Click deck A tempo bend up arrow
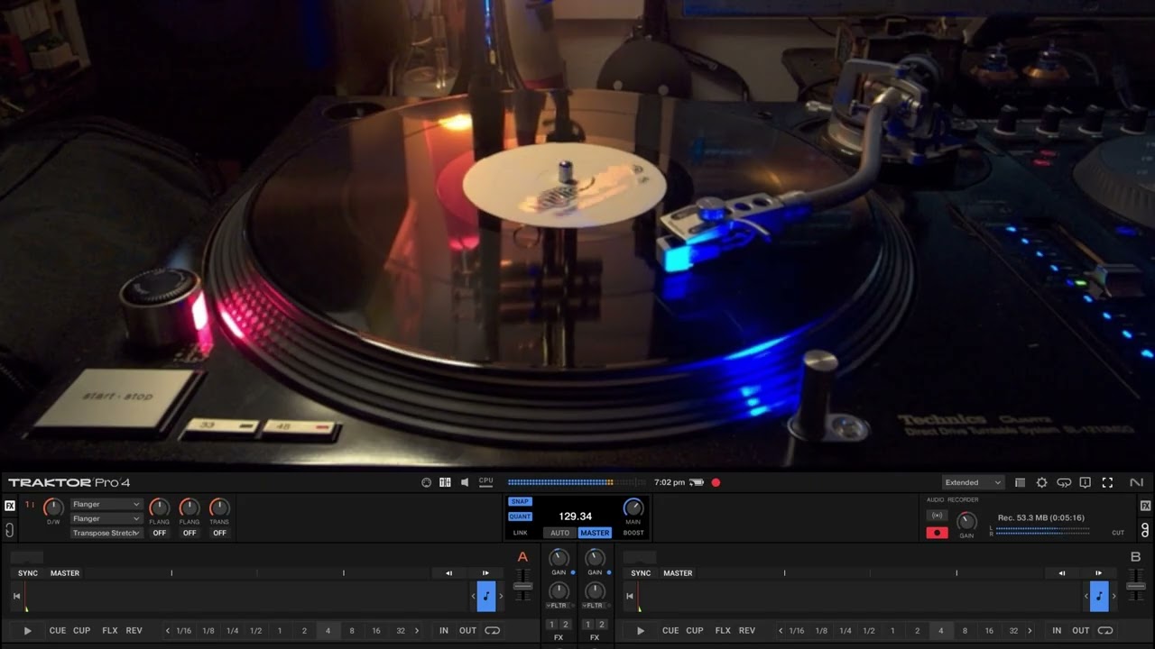 click(485, 573)
